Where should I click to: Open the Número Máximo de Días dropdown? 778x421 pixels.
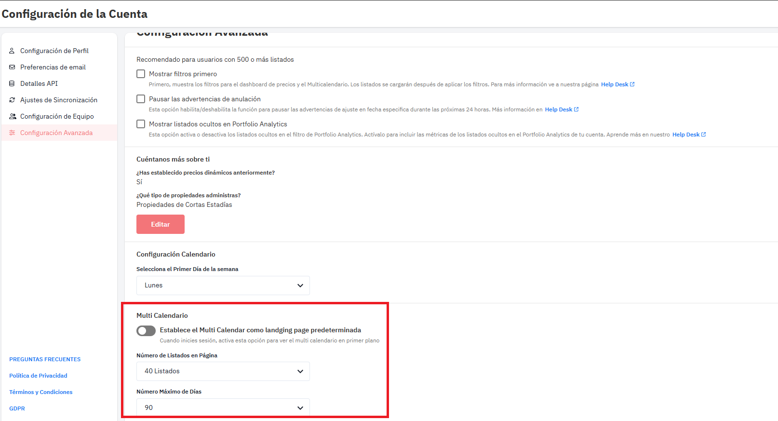[x=223, y=407]
